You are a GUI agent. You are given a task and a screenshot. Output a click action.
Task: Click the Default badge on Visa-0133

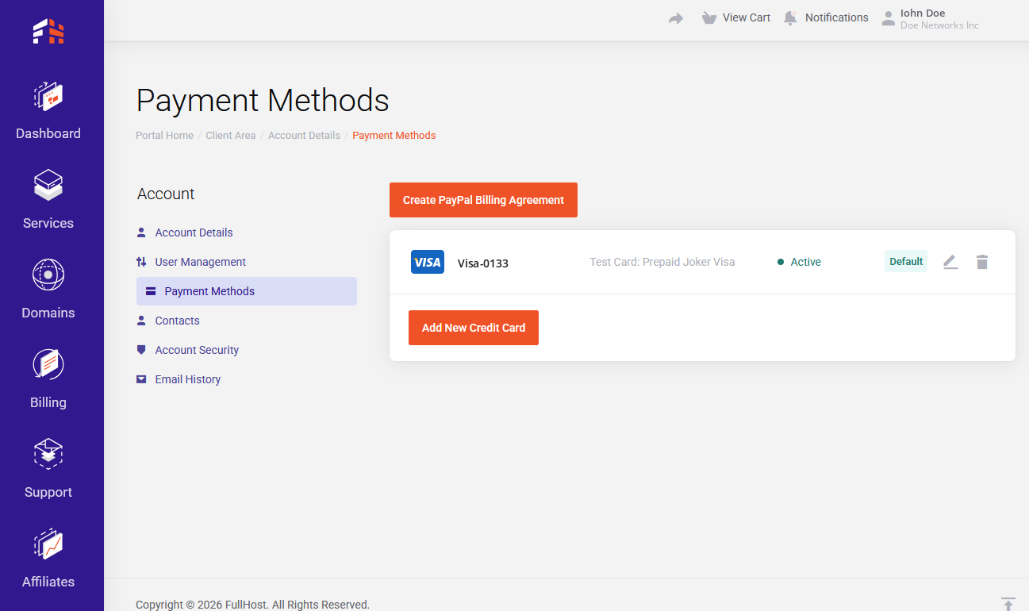tap(906, 261)
